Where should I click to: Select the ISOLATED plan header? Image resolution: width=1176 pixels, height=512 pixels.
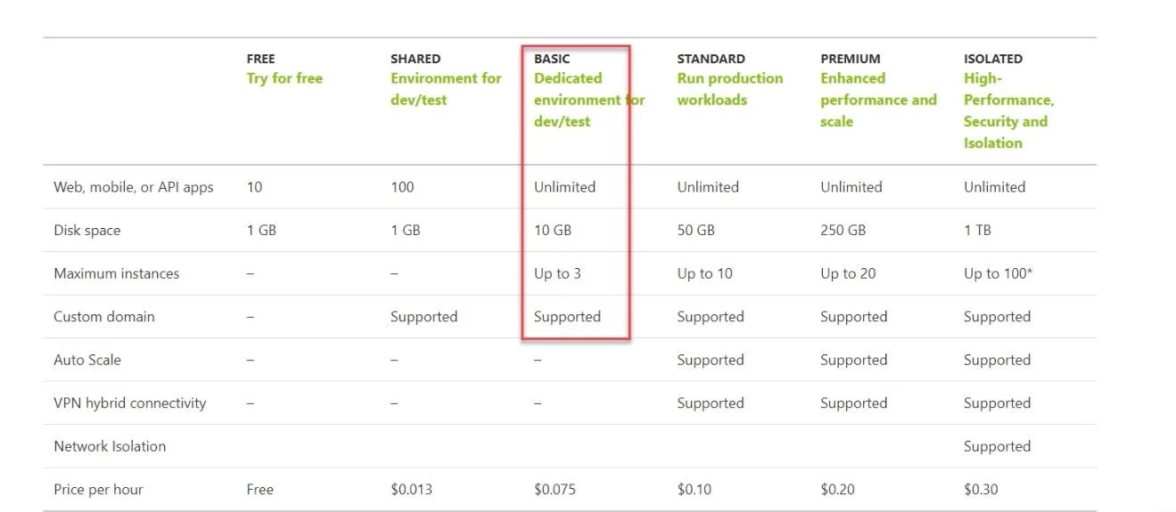993,59
